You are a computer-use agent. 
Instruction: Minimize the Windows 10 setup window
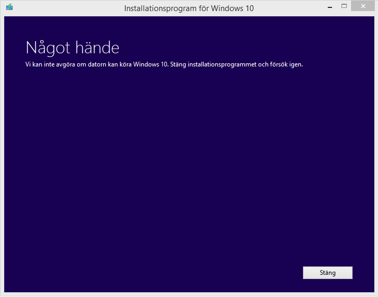click(x=330, y=7)
